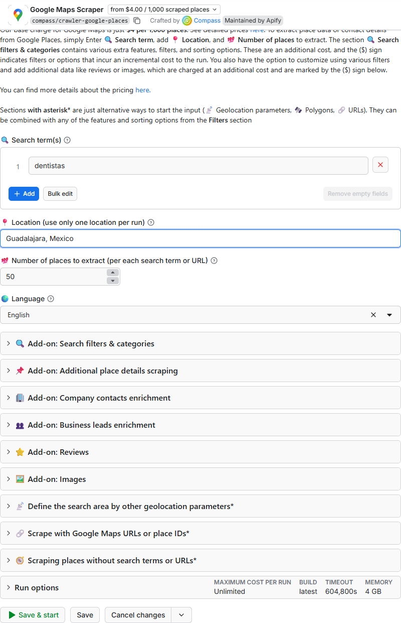The height and width of the screenshot is (623, 401).
Task: Decrease number of places with the down arrow
Action: click(x=113, y=281)
